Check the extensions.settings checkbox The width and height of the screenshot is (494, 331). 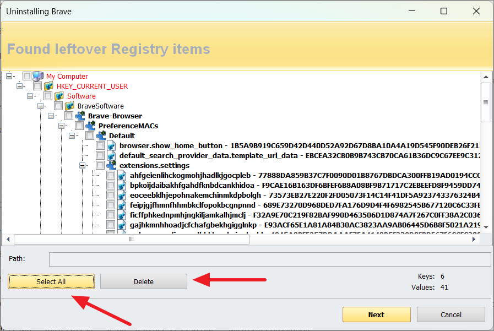(100, 165)
